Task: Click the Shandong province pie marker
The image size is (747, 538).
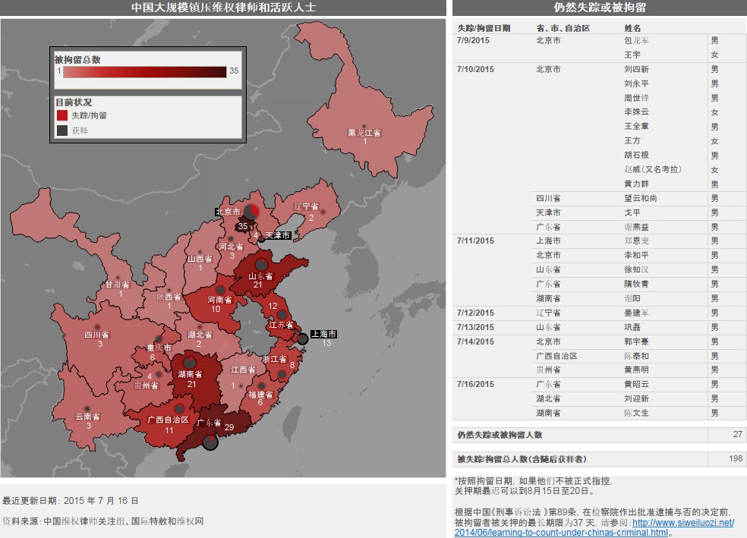Action: point(260,264)
